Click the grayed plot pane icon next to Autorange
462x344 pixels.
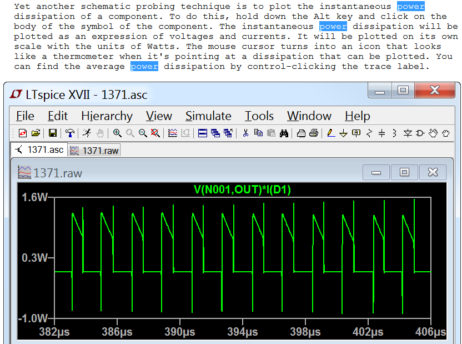pyautogui.click(x=185, y=133)
